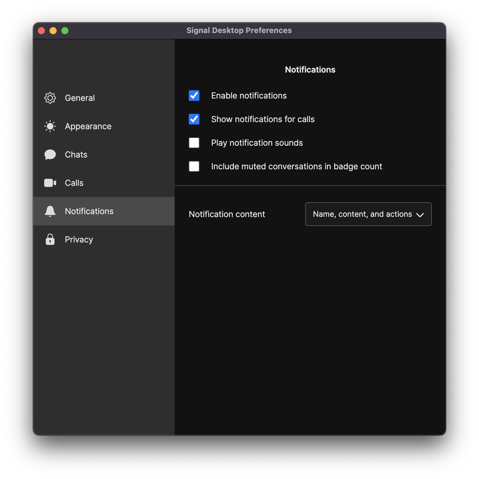Click the Chats speech bubble icon
The image size is (479, 479).
click(50, 154)
